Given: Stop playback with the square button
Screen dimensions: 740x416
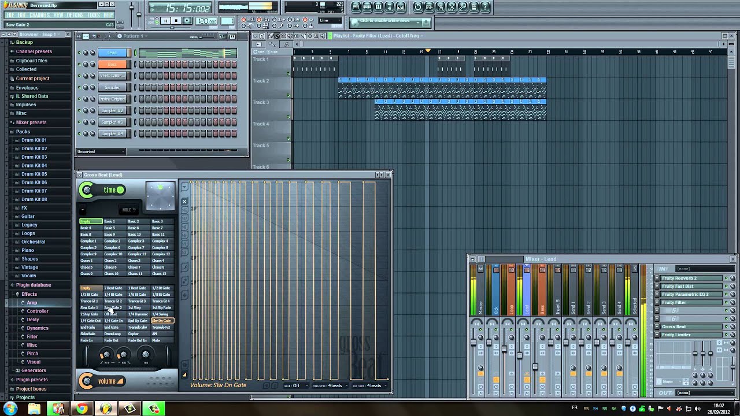Looking at the screenshot, I should point(176,21).
